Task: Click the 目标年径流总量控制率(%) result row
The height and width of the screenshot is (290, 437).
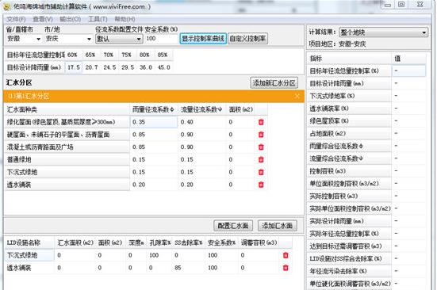Action: click(x=349, y=71)
